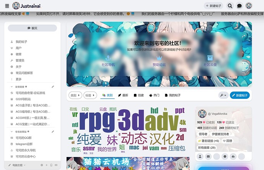
Task: Open the 电脑主题 theme dropdown
Action: [17, 165]
